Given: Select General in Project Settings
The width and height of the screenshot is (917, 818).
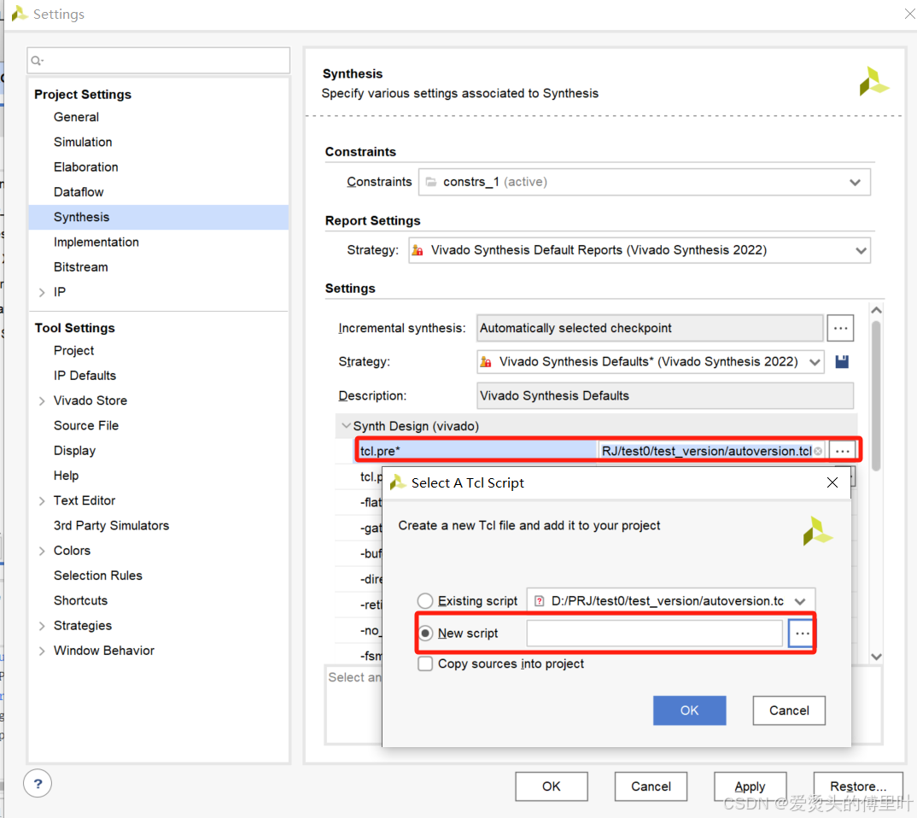Looking at the screenshot, I should (x=76, y=117).
